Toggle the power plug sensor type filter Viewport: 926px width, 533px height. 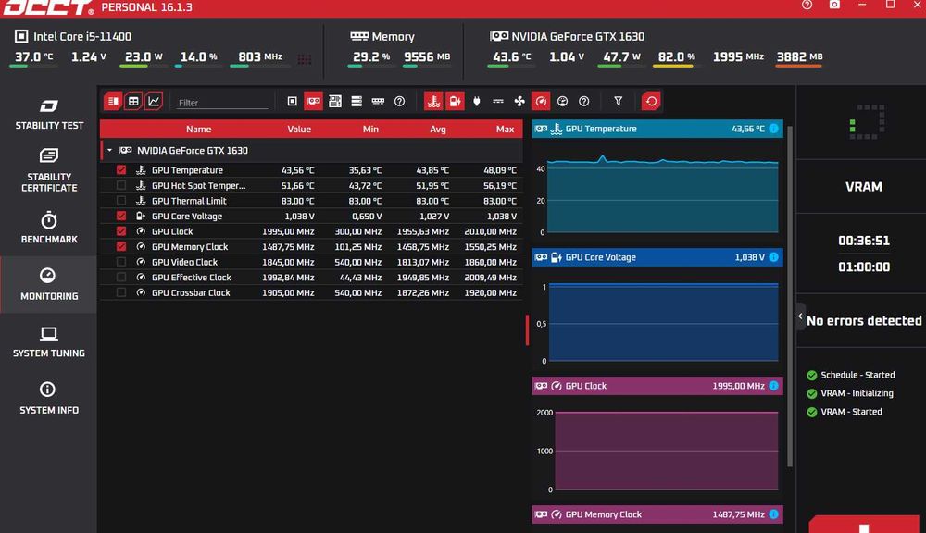(477, 102)
